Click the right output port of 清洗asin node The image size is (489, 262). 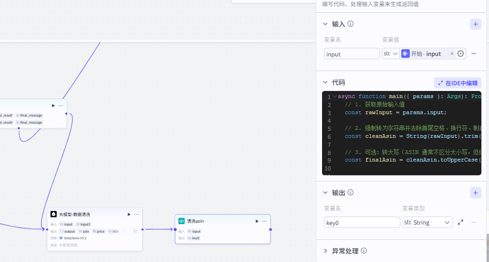point(270,229)
